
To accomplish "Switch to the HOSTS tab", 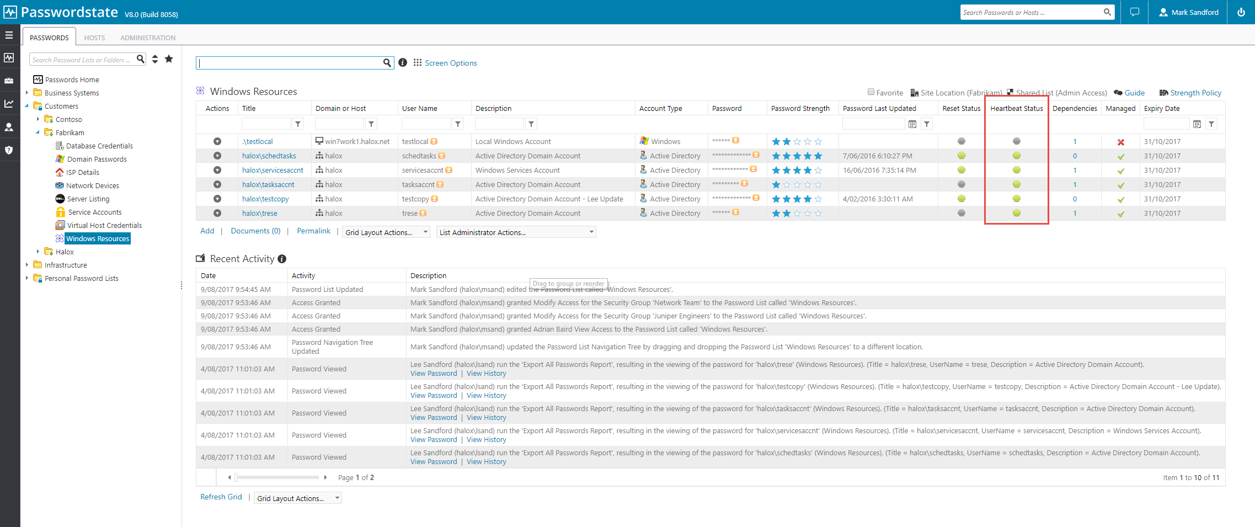I will coord(94,38).
